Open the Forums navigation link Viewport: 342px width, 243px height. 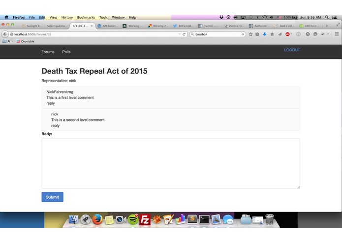(x=48, y=52)
